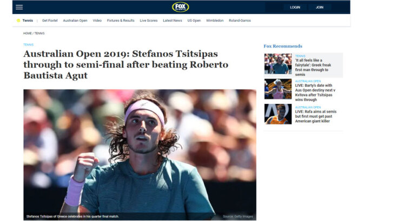Select the Video nav item
This screenshot has width=397, height=221.
[x=97, y=21]
